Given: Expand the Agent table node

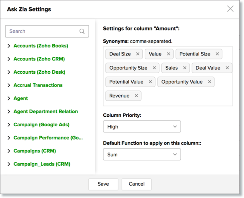Looking at the screenshot, I should coord(9,98).
